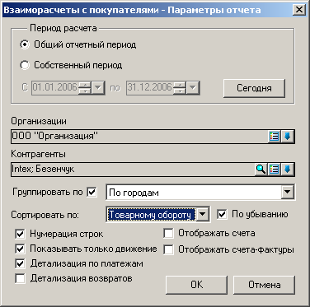Uncheck По убыванию checkbox
This screenshot has height=307, width=310.
(x=222, y=215)
